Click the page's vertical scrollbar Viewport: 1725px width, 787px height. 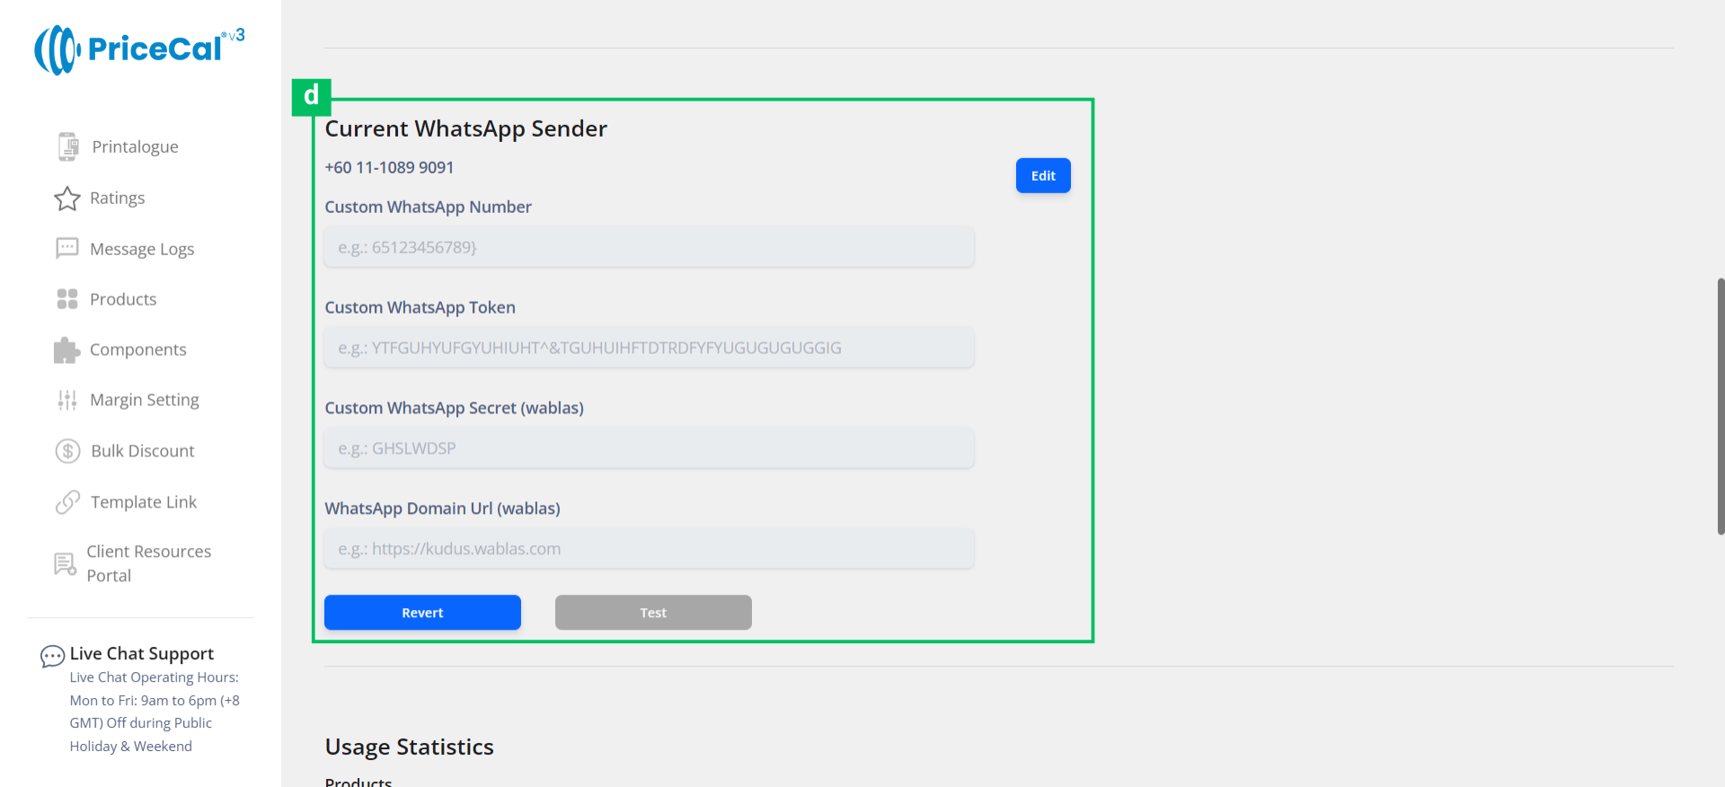[x=1720, y=406]
